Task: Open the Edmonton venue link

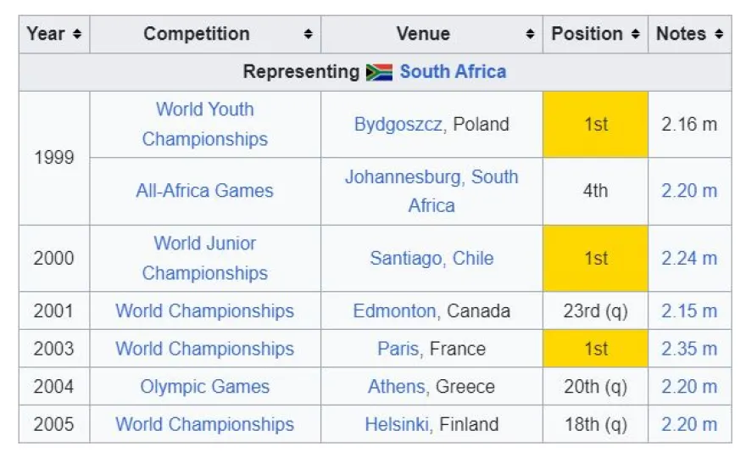Action: click(394, 311)
